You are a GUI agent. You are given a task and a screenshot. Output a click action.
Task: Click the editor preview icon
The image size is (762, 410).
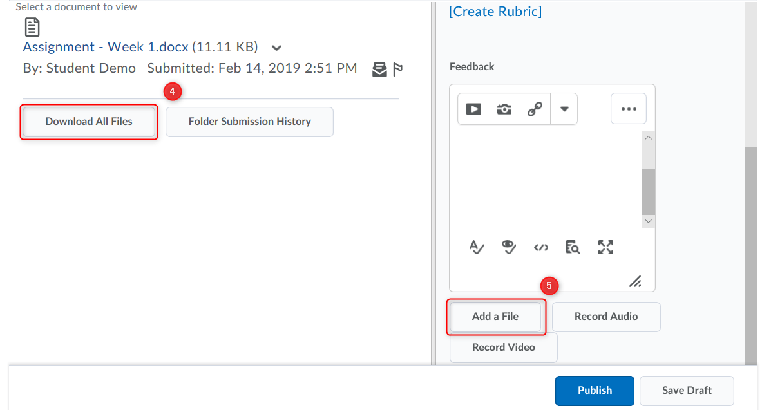tap(573, 247)
